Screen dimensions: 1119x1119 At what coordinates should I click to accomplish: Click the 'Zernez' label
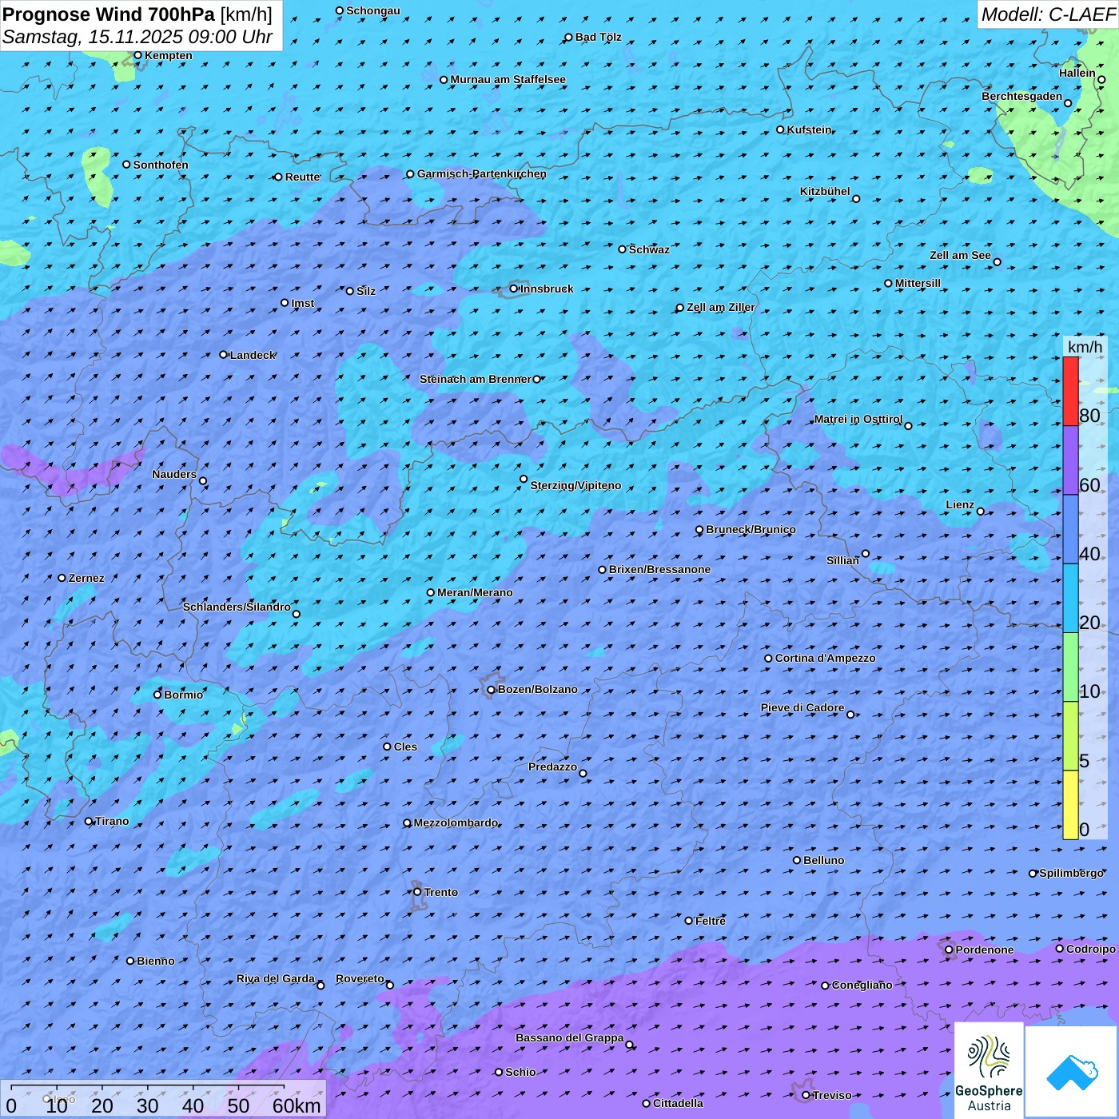pos(86,578)
